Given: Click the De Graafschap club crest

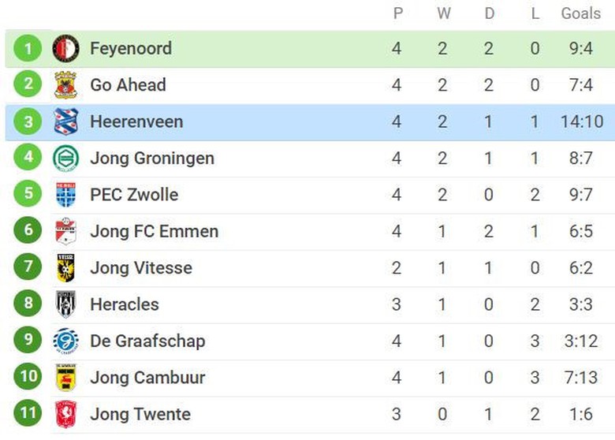Looking at the screenshot, I should [65, 341].
